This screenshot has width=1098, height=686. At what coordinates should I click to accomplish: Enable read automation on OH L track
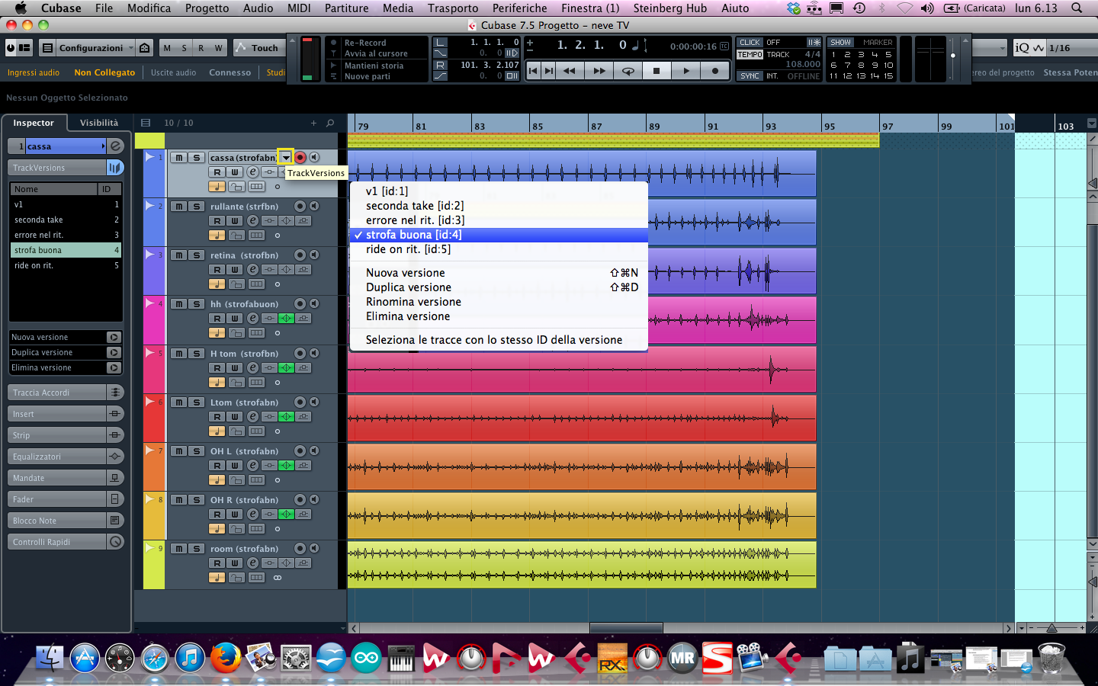point(217,466)
